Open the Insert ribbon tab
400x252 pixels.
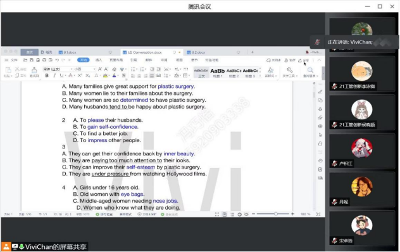(99, 60)
